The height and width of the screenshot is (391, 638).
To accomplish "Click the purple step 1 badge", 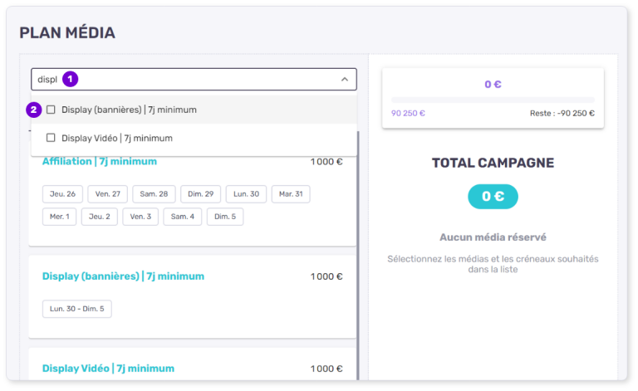I will [71, 79].
